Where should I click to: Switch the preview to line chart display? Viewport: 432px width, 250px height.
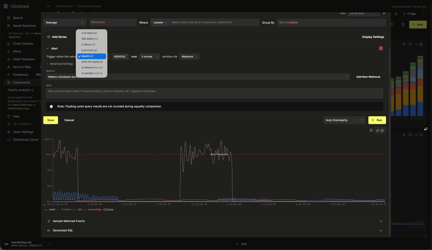tap(378, 130)
